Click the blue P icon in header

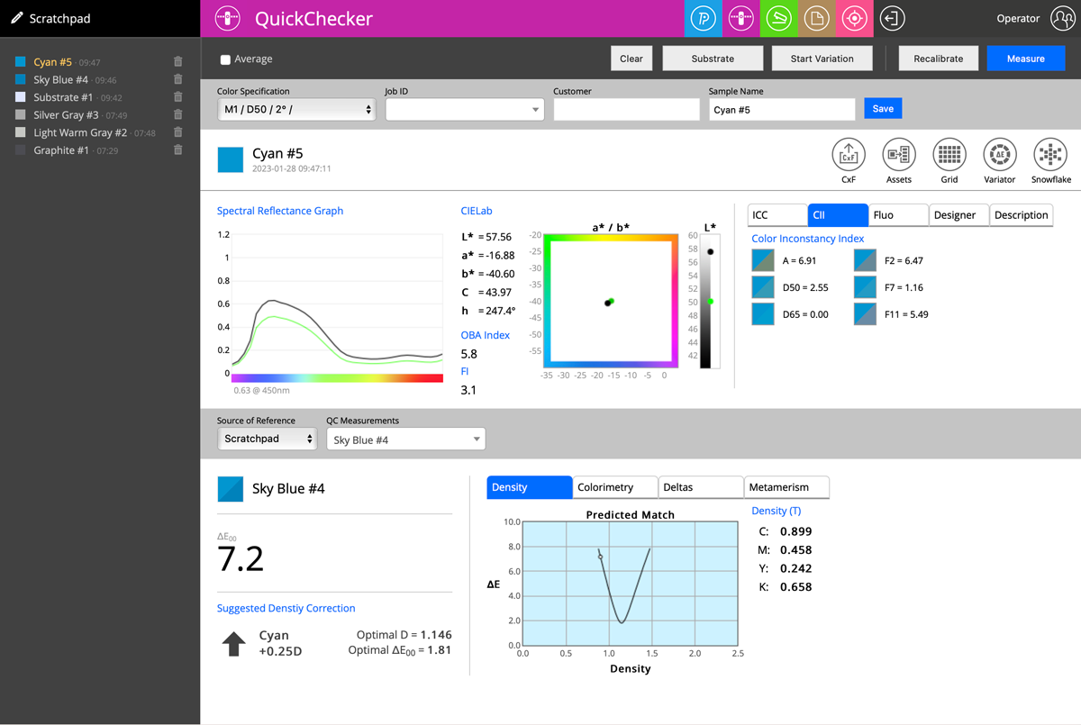tap(703, 19)
